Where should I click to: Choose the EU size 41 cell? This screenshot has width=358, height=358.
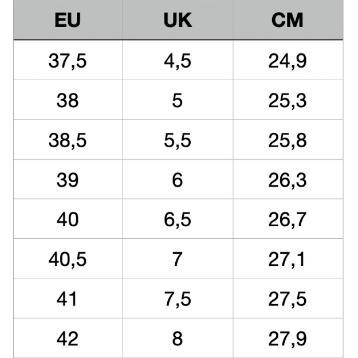(x=68, y=299)
